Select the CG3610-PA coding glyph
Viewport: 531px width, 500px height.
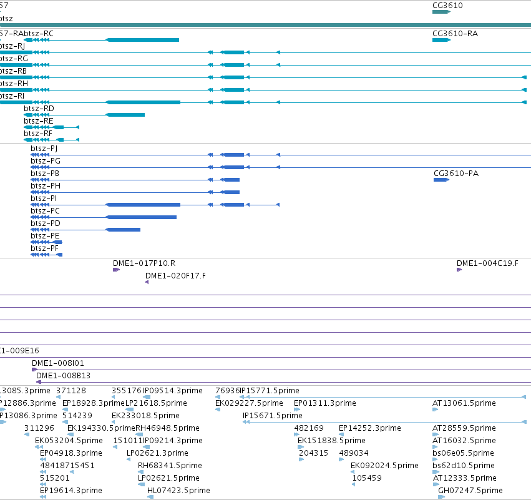(x=441, y=180)
